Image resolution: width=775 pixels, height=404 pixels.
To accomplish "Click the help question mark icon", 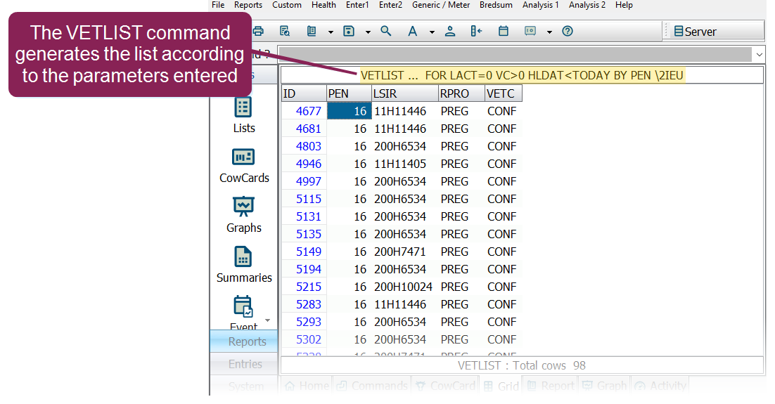I will click(x=568, y=31).
